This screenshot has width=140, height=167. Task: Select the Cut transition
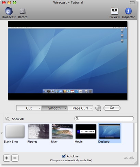coord(29,108)
